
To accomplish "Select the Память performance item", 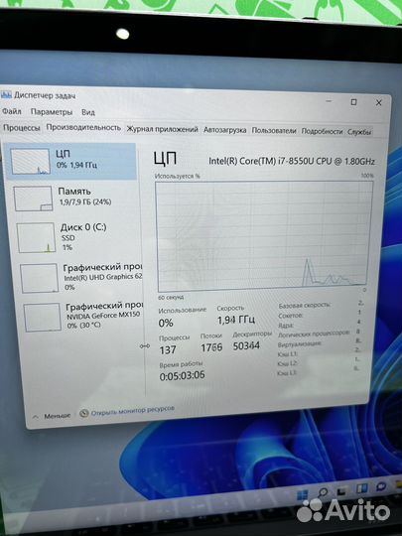I will pos(75,199).
